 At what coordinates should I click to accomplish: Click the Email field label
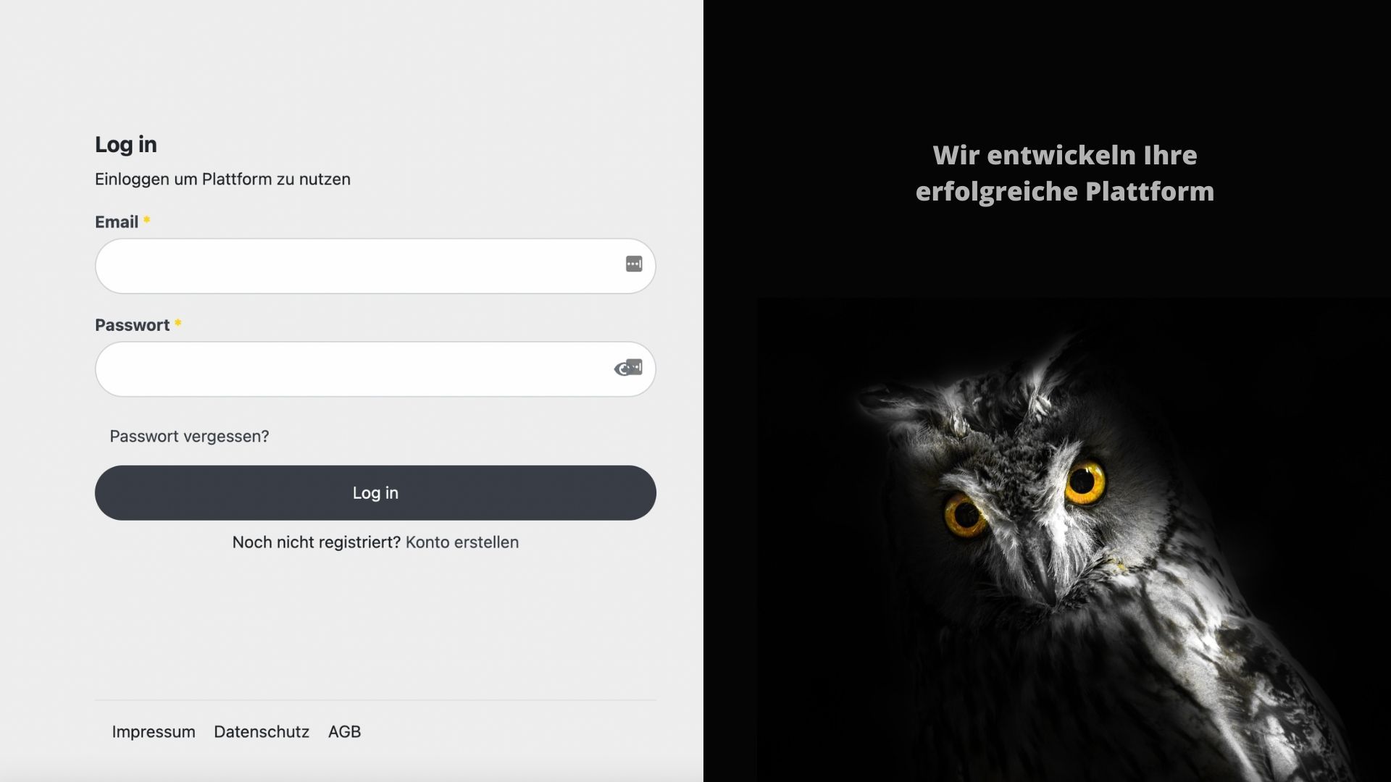click(x=117, y=222)
